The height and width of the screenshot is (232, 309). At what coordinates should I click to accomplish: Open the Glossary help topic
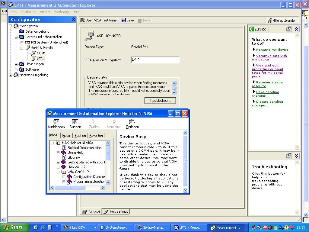tap(74, 157)
